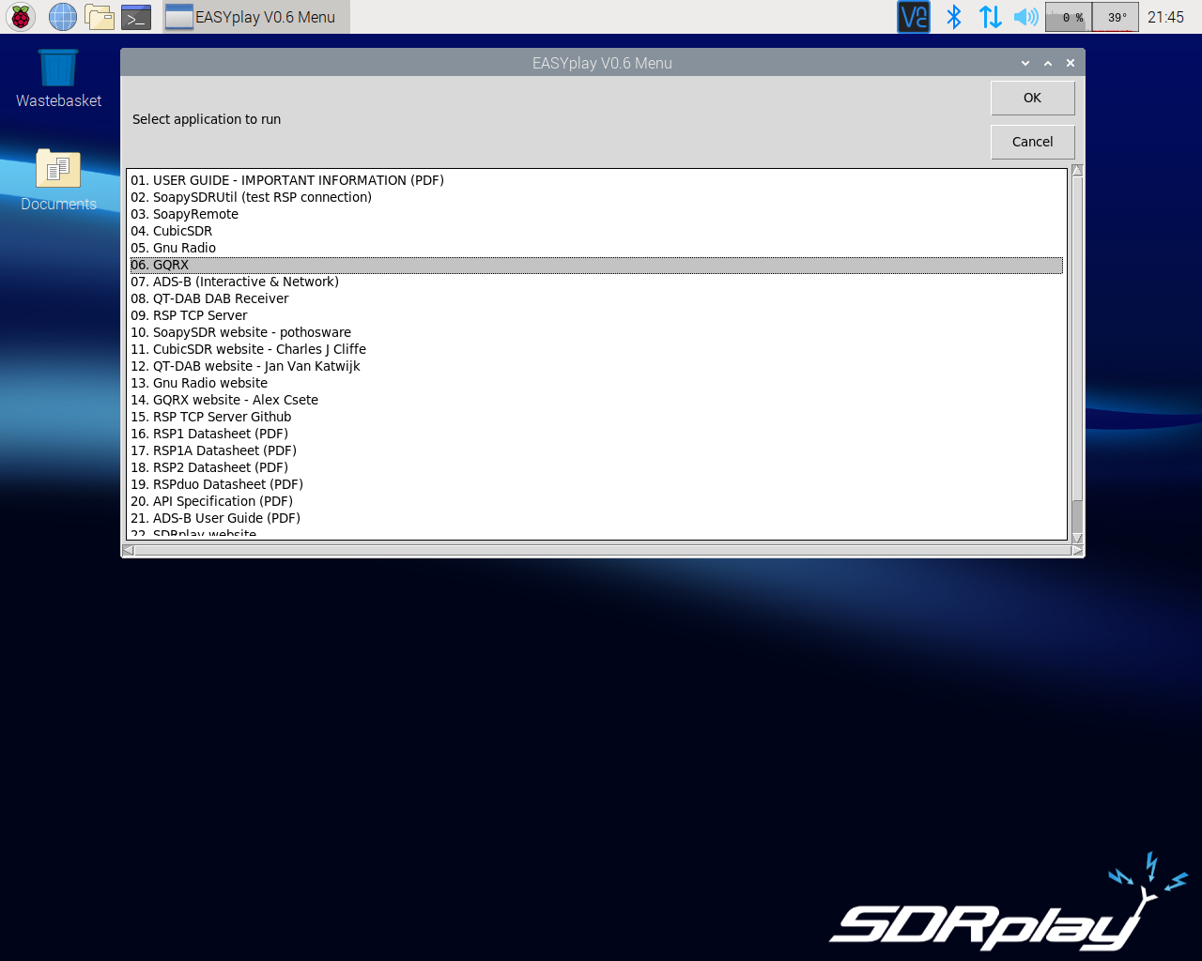Pick 07. ADS-B (Interactive & Network)
Viewport: 1202px width, 961px height.
point(596,282)
